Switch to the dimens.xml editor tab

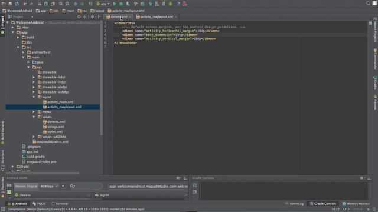pos(119,17)
